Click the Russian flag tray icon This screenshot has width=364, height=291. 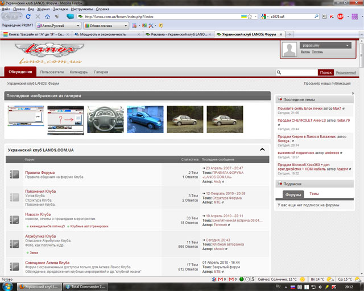tap(293, 287)
